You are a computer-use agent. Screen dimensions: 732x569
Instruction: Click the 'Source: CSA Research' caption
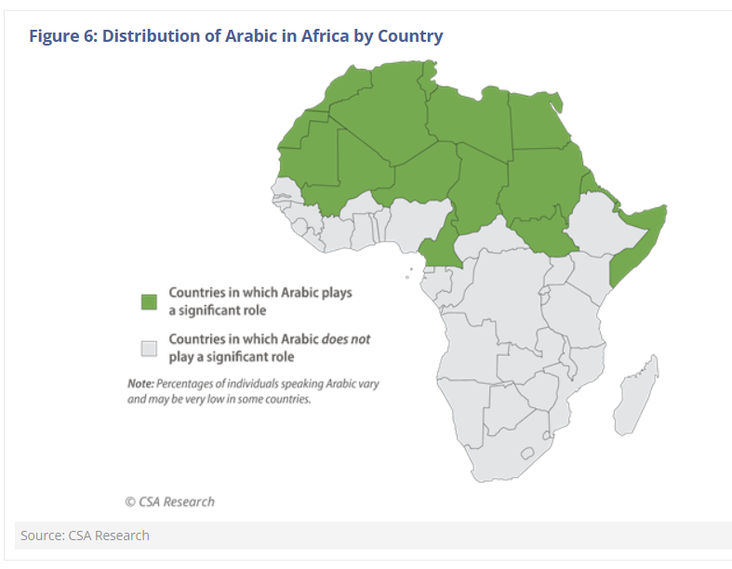pos(85,536)
